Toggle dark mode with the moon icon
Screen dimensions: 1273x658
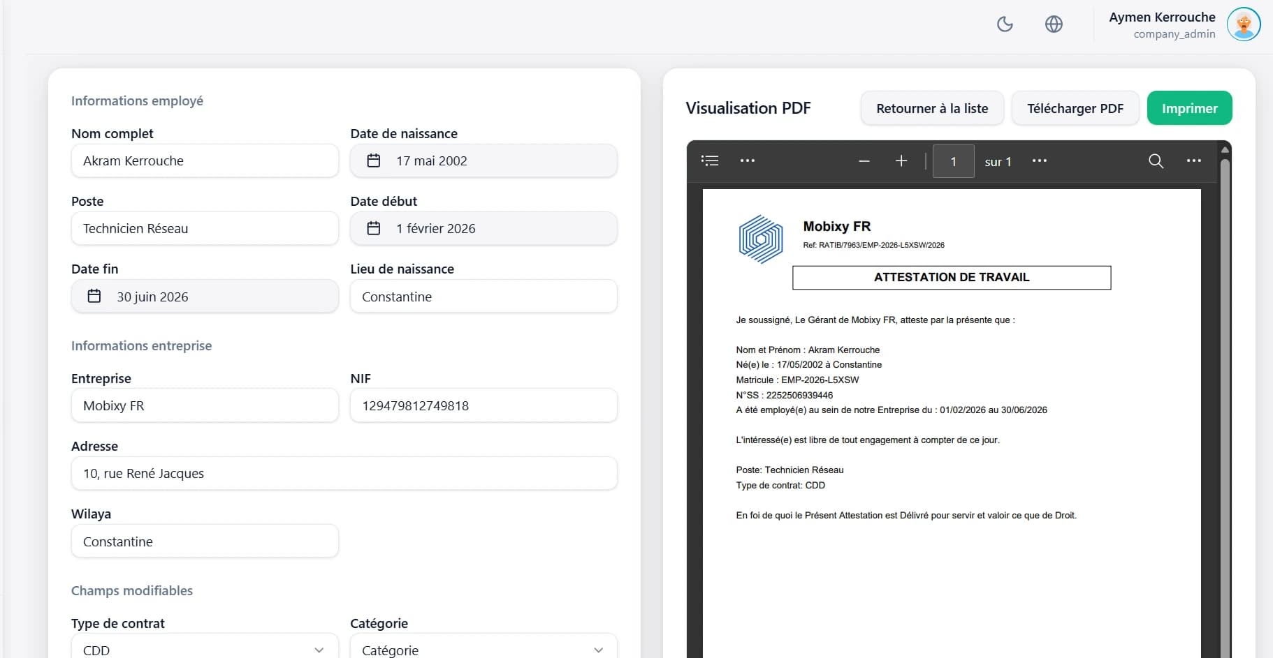[1005, 23]
